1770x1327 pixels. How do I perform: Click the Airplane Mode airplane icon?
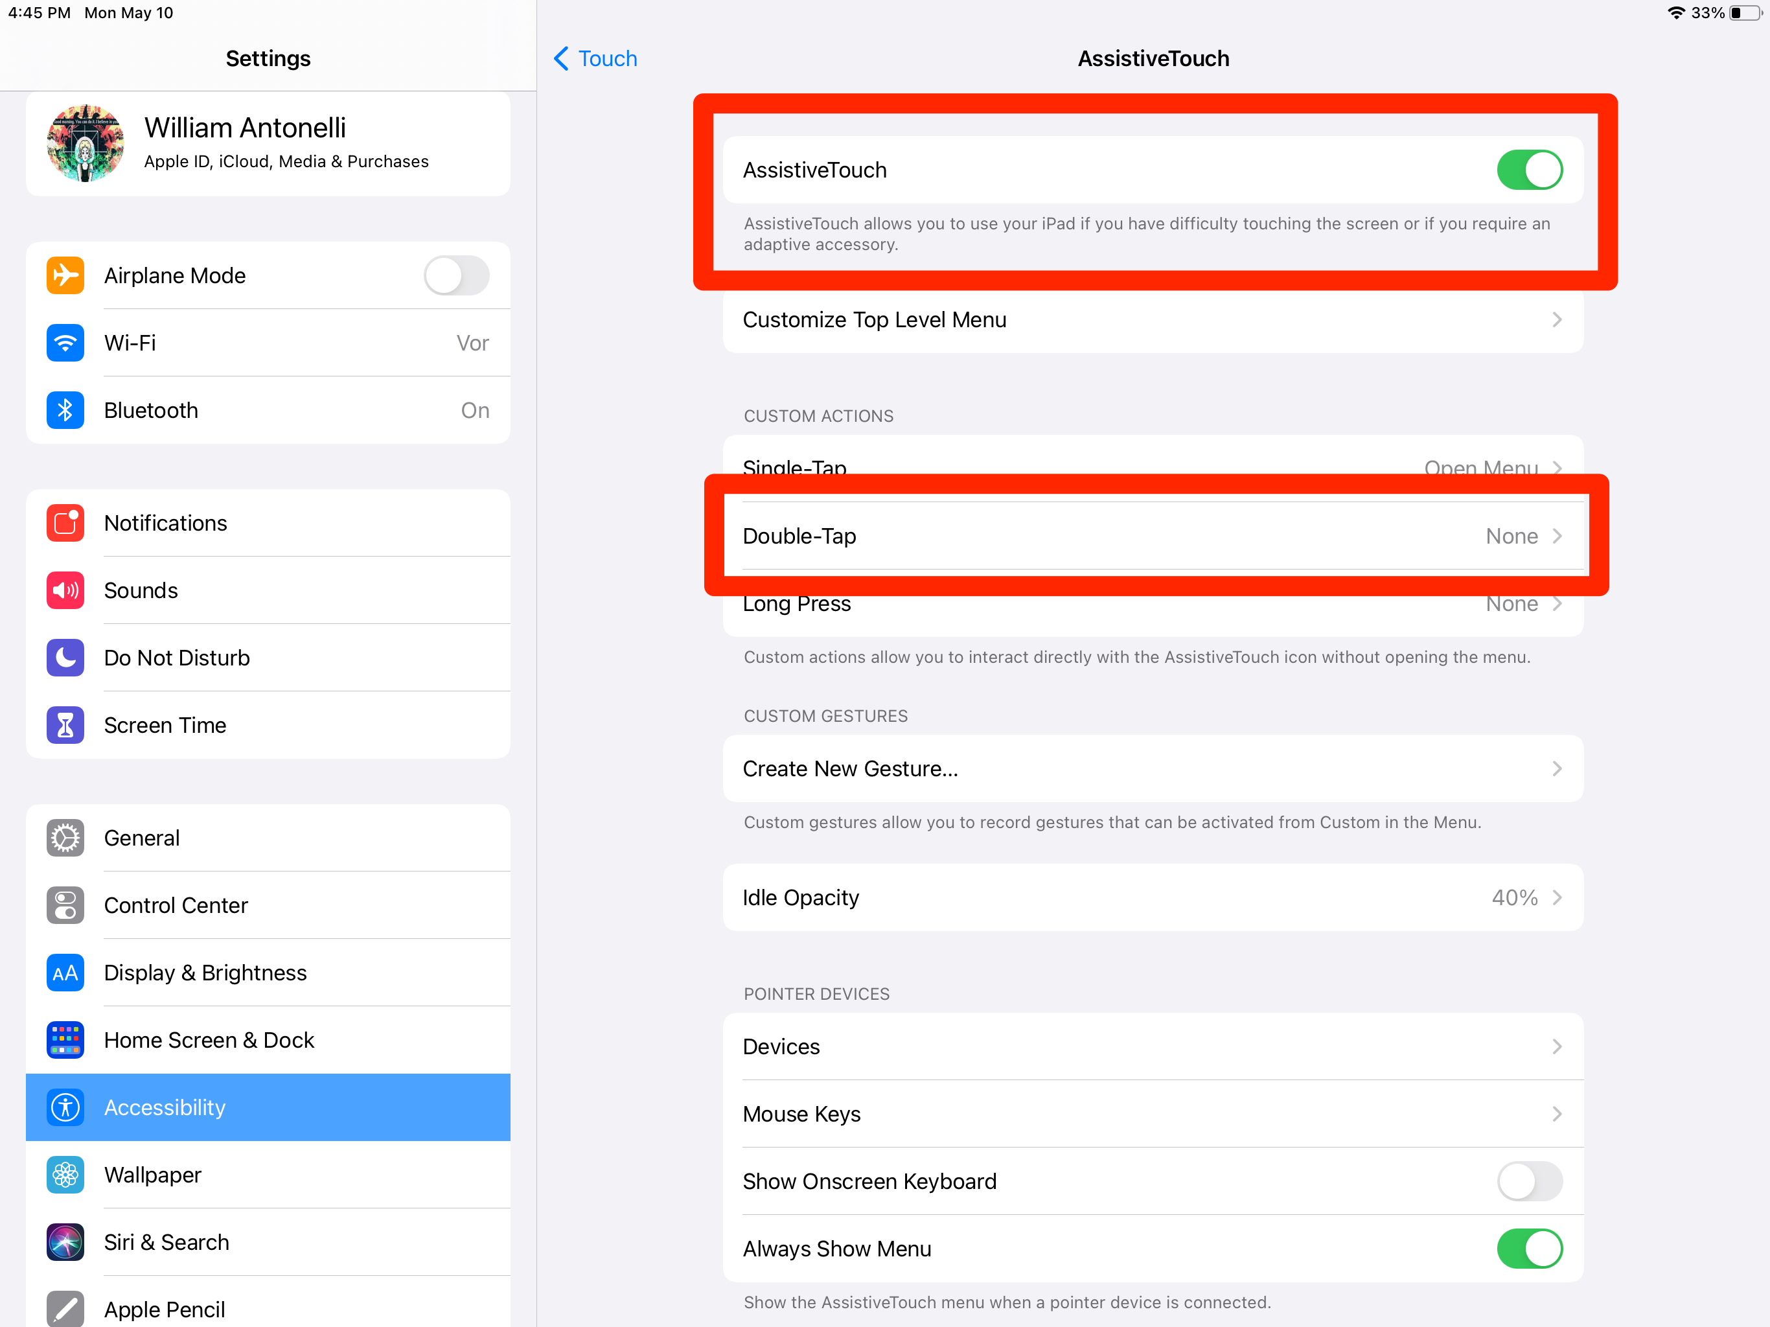65,275
